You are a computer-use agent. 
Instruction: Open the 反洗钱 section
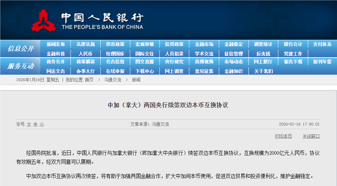[x=263, y=54]
